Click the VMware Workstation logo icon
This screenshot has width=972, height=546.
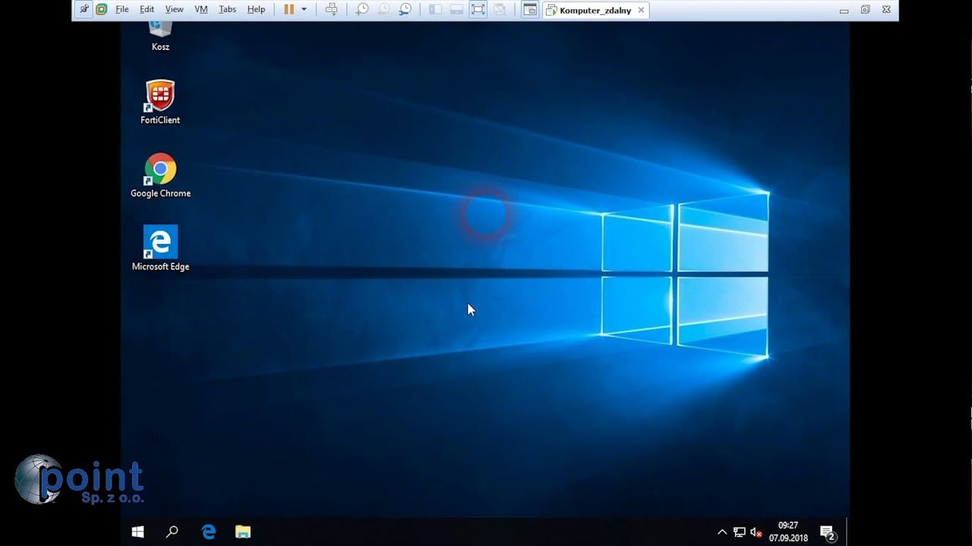(x=101, y=10)
